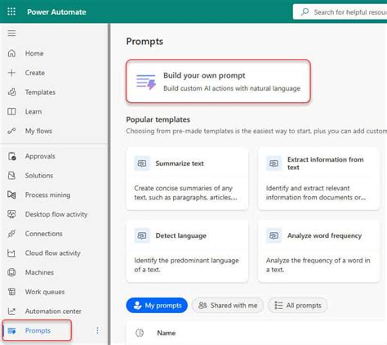Click the Summarize text card icon
387x345 pixels.
(142, 164)
